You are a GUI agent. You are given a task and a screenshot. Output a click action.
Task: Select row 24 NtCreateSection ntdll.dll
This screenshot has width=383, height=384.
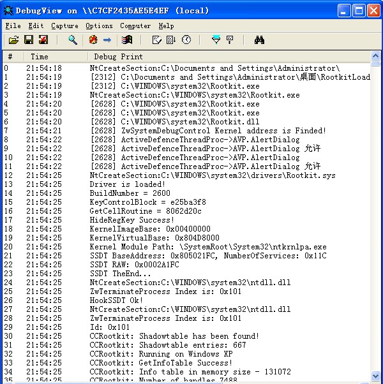coord(186,283)
